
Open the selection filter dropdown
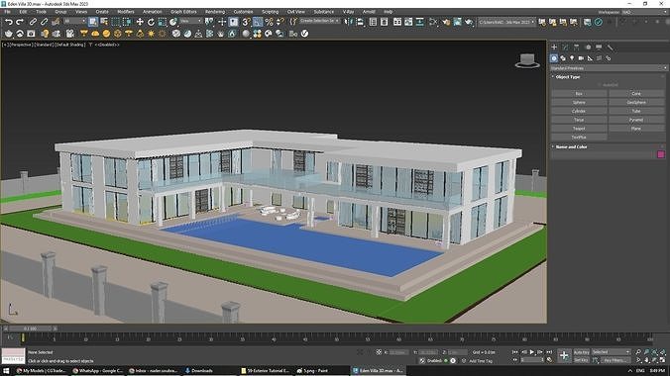click(x=74, y=21)
